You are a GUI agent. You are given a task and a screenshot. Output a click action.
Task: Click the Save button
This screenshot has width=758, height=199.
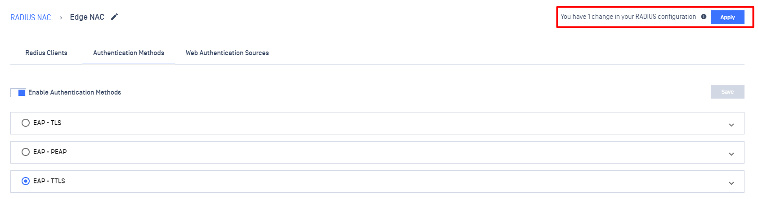pyautogui.click(x=727, y=92)
